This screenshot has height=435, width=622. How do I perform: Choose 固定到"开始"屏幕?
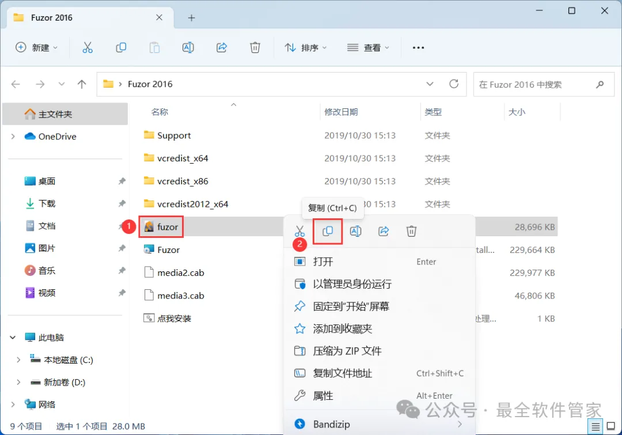click(379, 307)
